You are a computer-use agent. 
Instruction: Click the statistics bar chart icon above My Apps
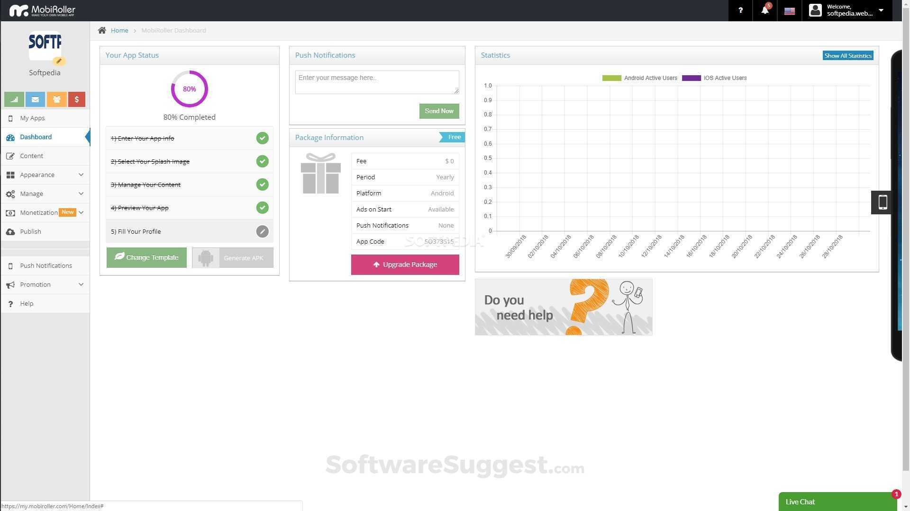pyautogui.click(x=14, y=99)
